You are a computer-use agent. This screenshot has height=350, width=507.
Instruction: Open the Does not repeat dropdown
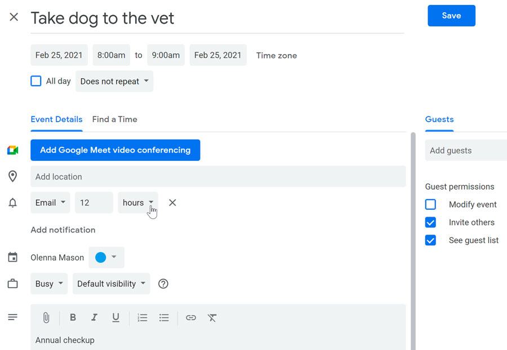(114, 81)
